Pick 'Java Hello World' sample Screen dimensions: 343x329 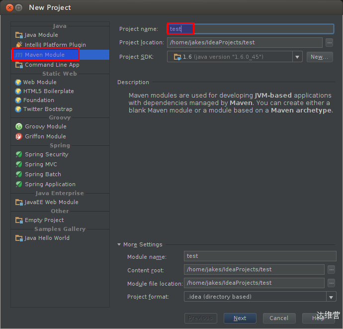[60, 238]
